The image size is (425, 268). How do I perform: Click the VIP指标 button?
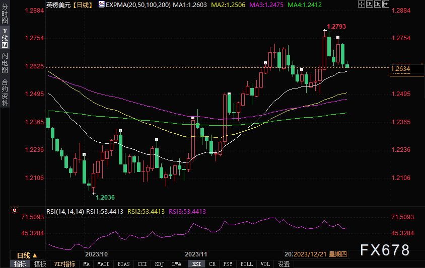tap(64, 264)
